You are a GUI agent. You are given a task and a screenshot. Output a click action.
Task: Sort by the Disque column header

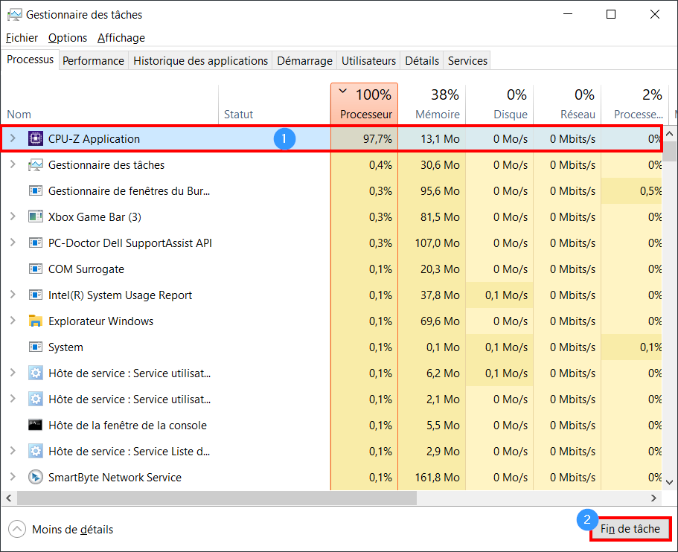(x=499, y=103)
